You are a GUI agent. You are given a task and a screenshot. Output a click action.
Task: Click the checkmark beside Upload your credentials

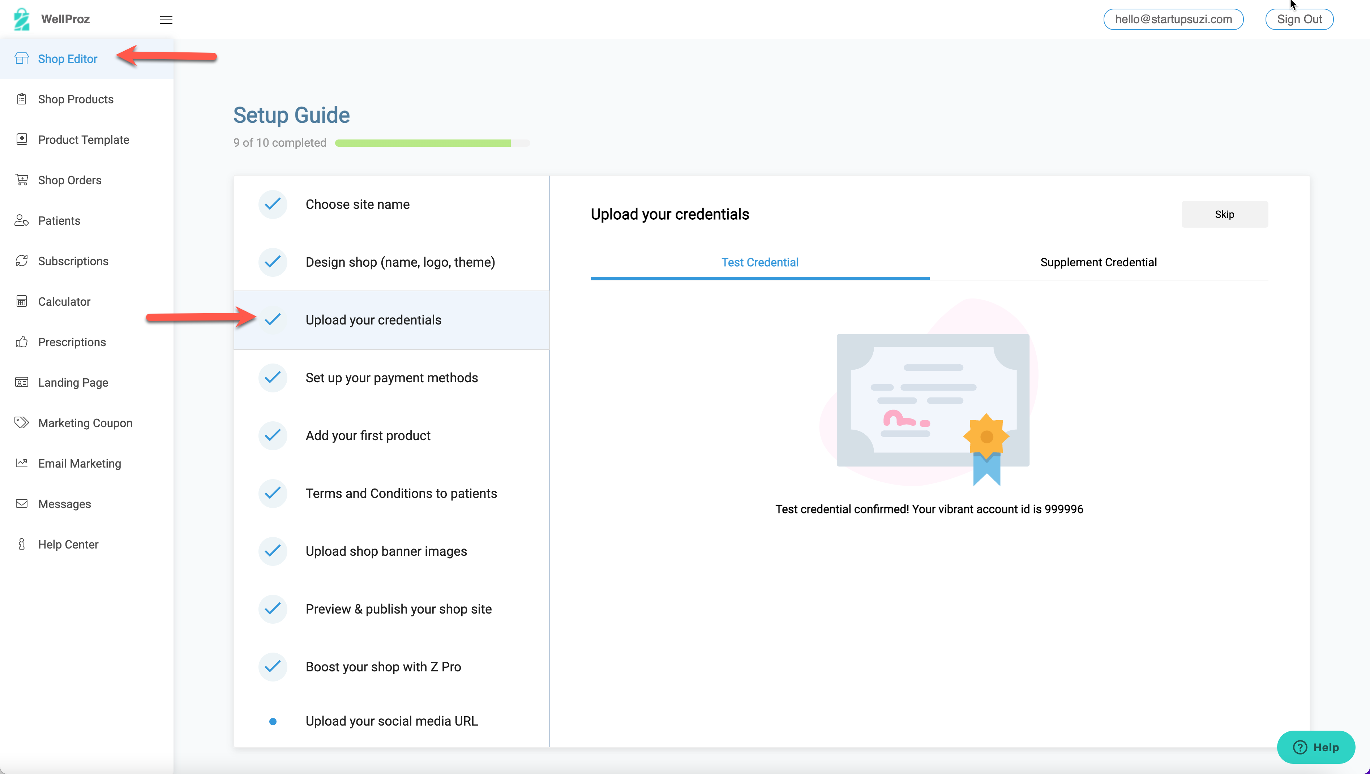click(273, 320)
